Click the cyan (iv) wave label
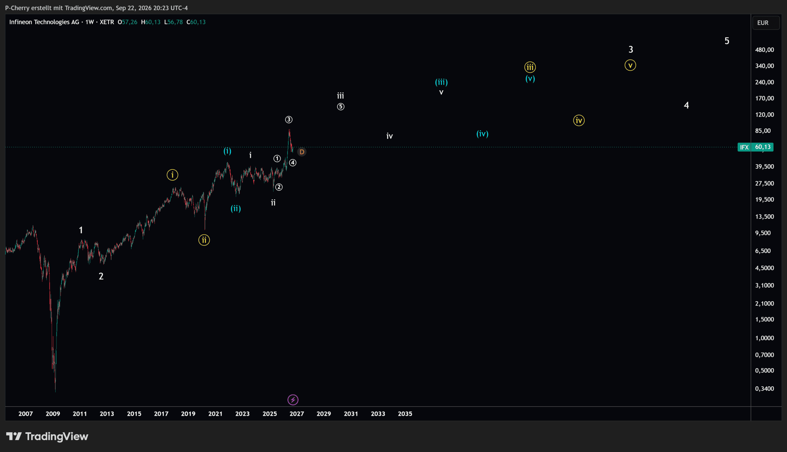Viewport: 787px width, 452px height. click(x=483, y=134)
